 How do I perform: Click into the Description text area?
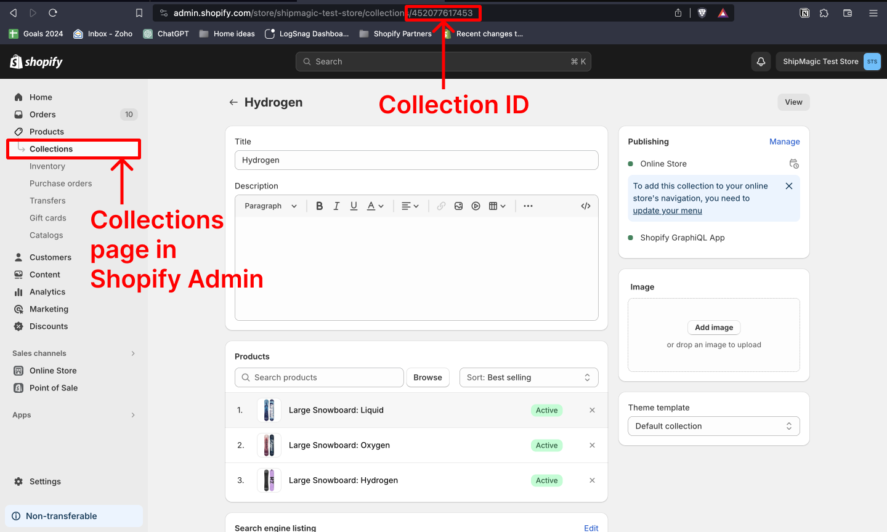416,268
